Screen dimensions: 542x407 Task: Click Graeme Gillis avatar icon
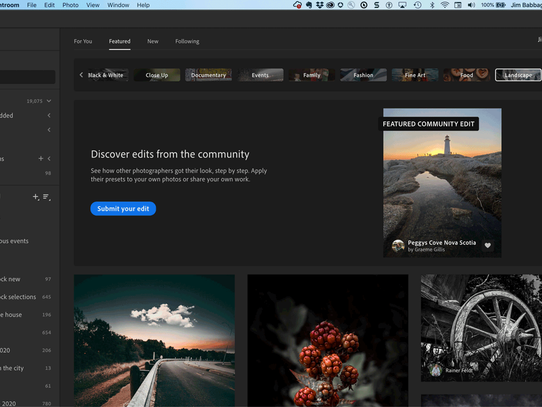(x=398, y=246)
